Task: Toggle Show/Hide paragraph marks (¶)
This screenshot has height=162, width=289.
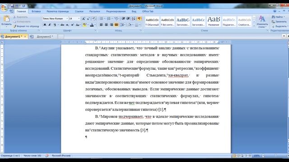Action: click(139, 18)
